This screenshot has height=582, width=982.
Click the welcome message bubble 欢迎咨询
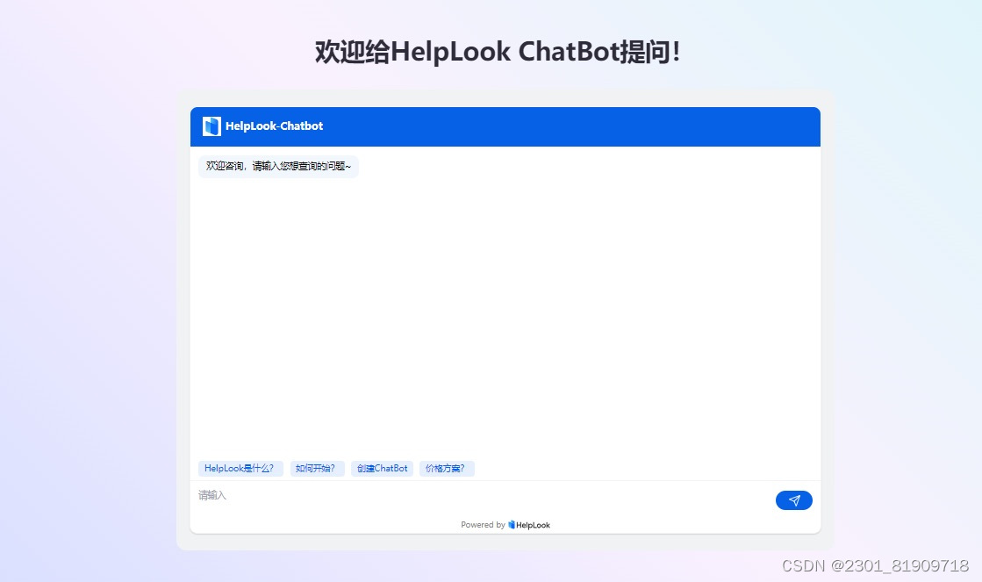tap(278, 167)
